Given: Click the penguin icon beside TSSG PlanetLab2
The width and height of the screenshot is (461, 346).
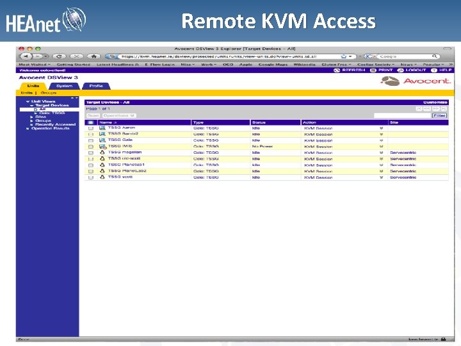Looking at the screenshot, I should (x=102, y=171).
